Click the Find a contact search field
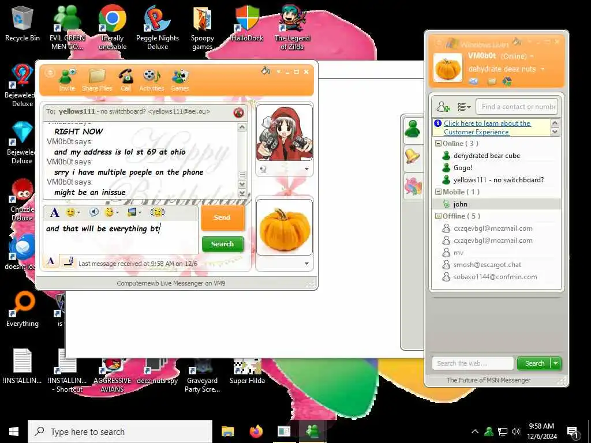Image resolution: width=591 pixels, height=443 pixels. click(x=517, y=107)
